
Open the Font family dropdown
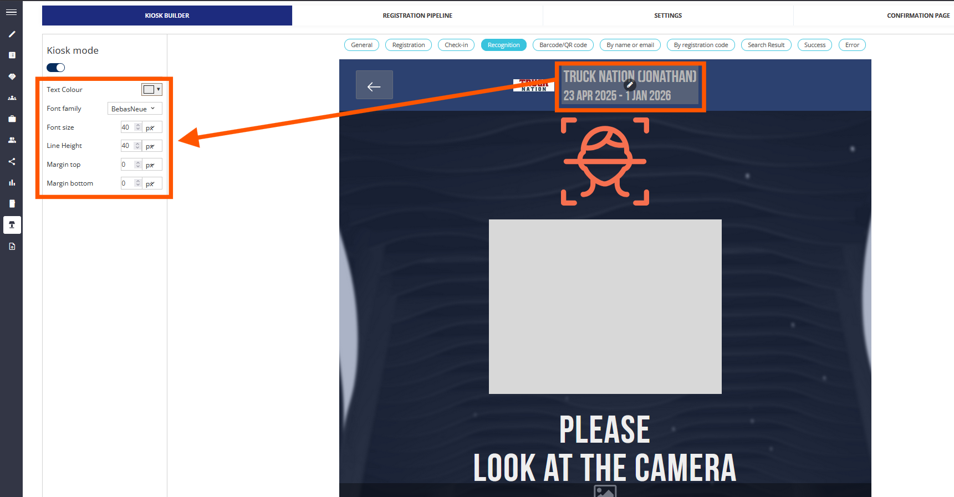(135, 109)
